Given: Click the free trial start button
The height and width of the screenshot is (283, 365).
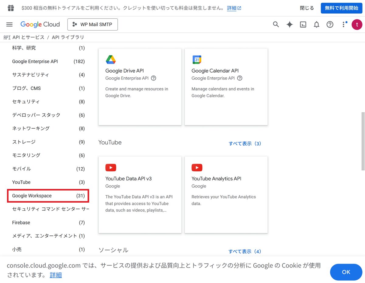Looking at the screenshot, I should [x=341, y=8].
